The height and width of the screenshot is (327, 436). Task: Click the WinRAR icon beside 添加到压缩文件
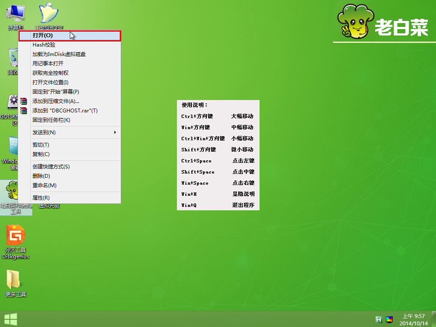tap(24, 101)
